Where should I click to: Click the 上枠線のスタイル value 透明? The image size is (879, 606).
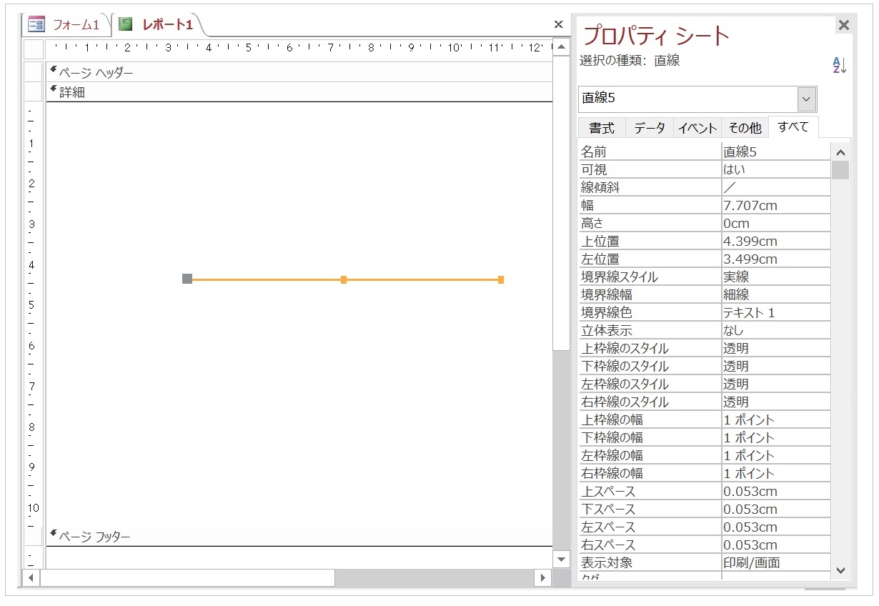point(776,348)
